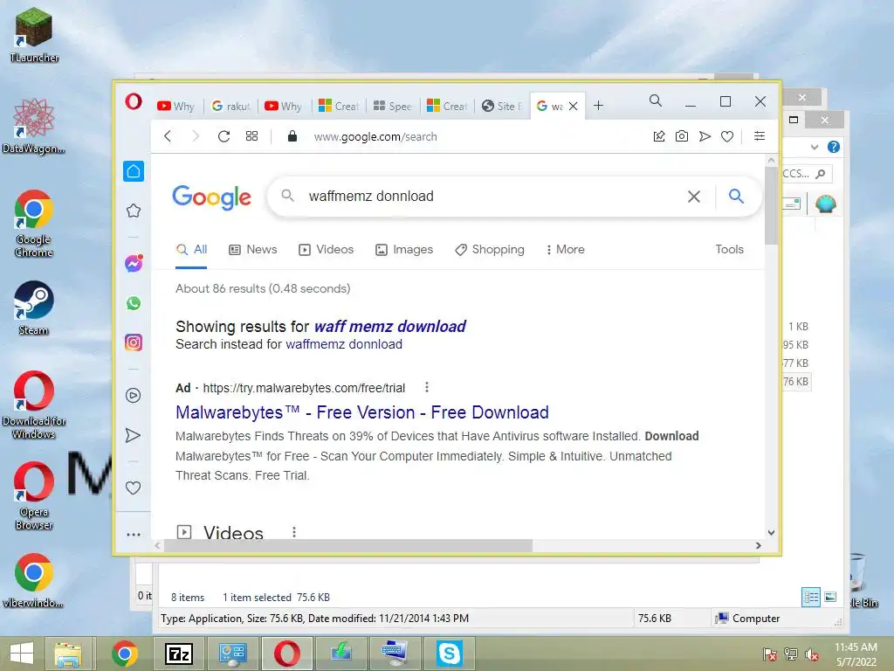
Task: Open the edit/share page icon in address bar
Action: click(x=659, y=136)
